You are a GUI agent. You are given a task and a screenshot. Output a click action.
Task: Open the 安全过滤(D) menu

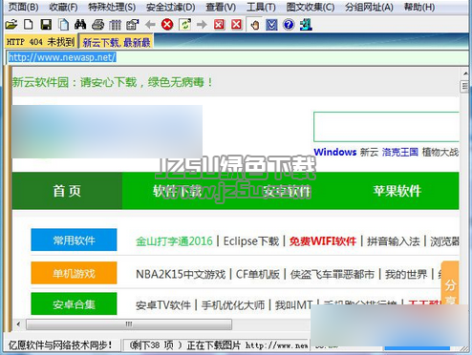click(171, 7)
